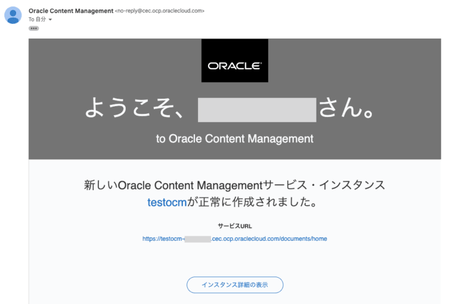The width and height of the screenshot is (471, 304).
Task: Click the さん。 text in the banner
Action: coord(347,110)
